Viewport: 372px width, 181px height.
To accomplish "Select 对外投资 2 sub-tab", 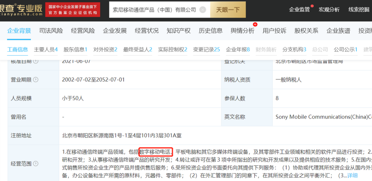I will [x=105, y=50].
